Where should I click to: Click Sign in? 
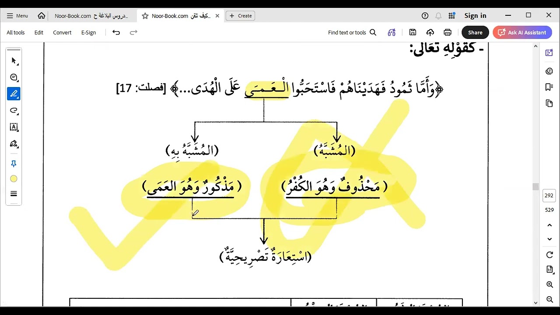(x=475, y=16)
